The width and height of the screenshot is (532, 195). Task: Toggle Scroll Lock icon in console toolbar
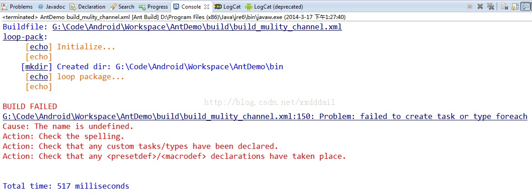click(515, 6)
